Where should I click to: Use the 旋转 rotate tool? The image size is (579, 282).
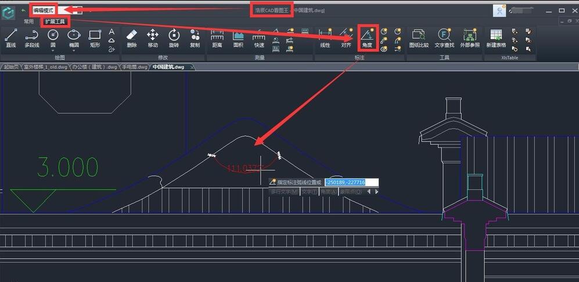pos(173,38)
